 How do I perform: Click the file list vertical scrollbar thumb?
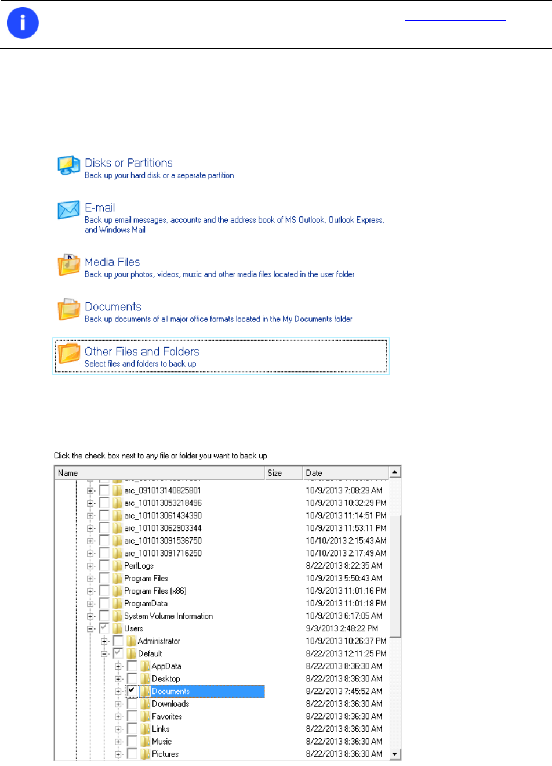coord(395,576)
